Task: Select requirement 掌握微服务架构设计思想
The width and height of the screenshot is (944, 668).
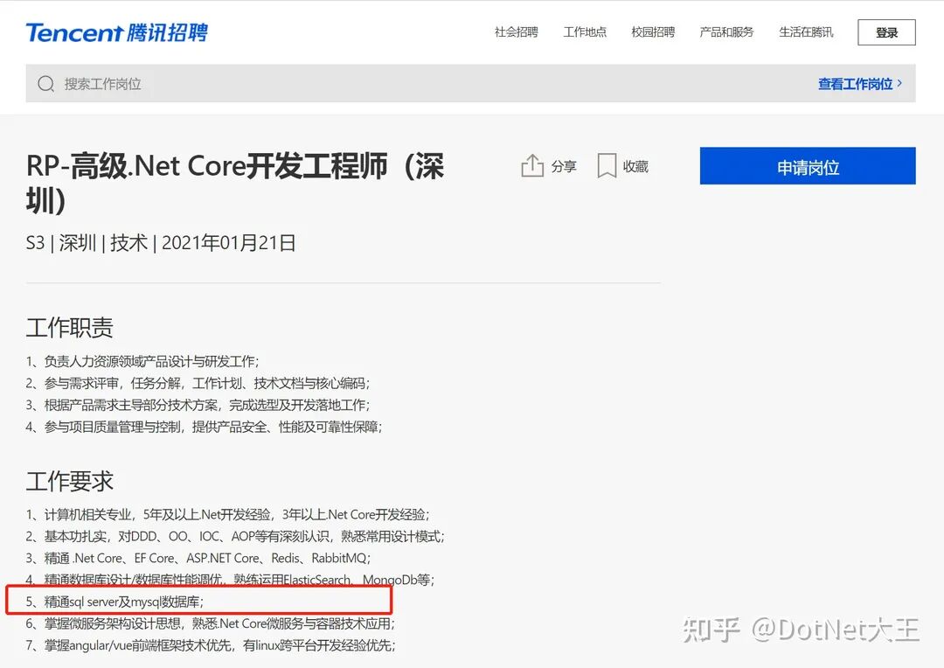Action: tap(210, 623)
